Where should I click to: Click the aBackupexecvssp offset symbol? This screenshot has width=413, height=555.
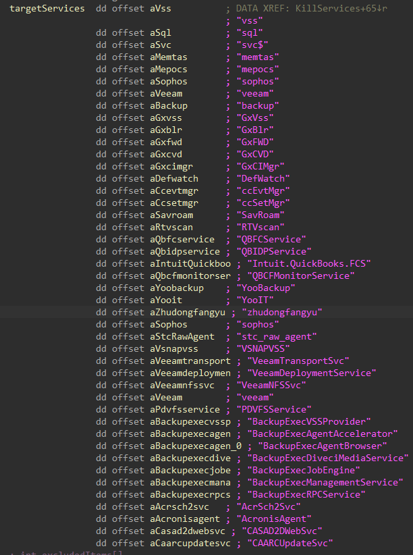(190, 422)
